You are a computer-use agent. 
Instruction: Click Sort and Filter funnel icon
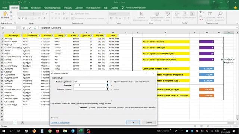pyautogui.click(x=209, y=14)
